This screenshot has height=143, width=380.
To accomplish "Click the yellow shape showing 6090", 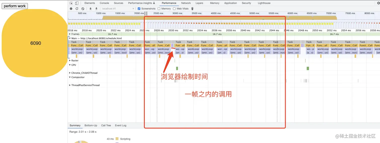I will coord(34,43).
